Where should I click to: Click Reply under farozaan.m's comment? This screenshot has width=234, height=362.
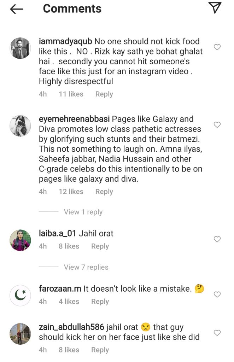pyautogui.click(x=100, y=301)
